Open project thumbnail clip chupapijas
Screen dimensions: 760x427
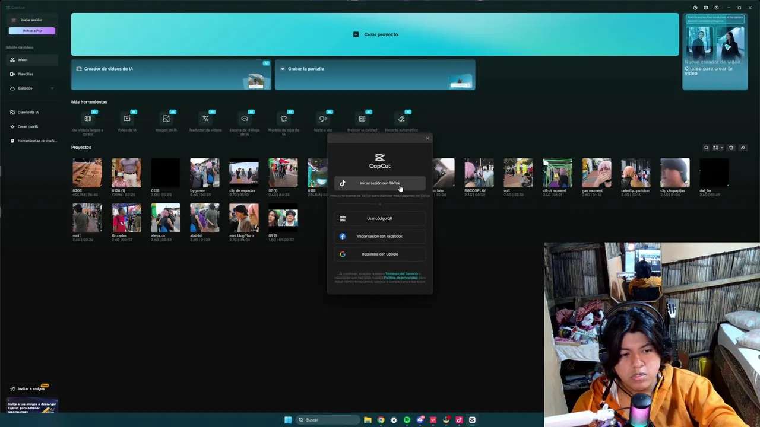point(675,173)
